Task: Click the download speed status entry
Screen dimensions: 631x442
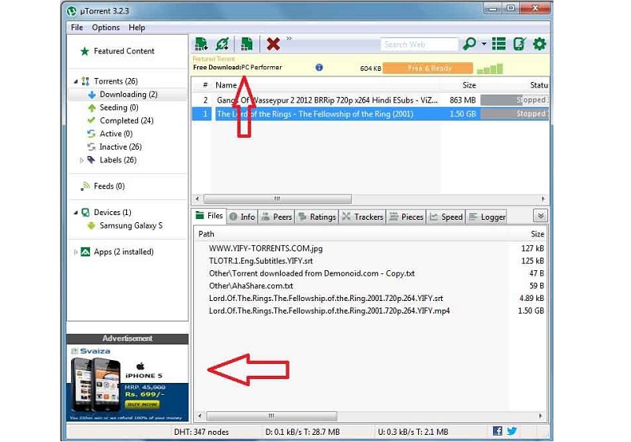Action: (x=303, y=433)
